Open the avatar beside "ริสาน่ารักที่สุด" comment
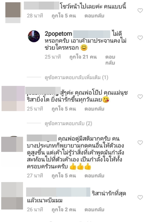 (x=12, y=196)
